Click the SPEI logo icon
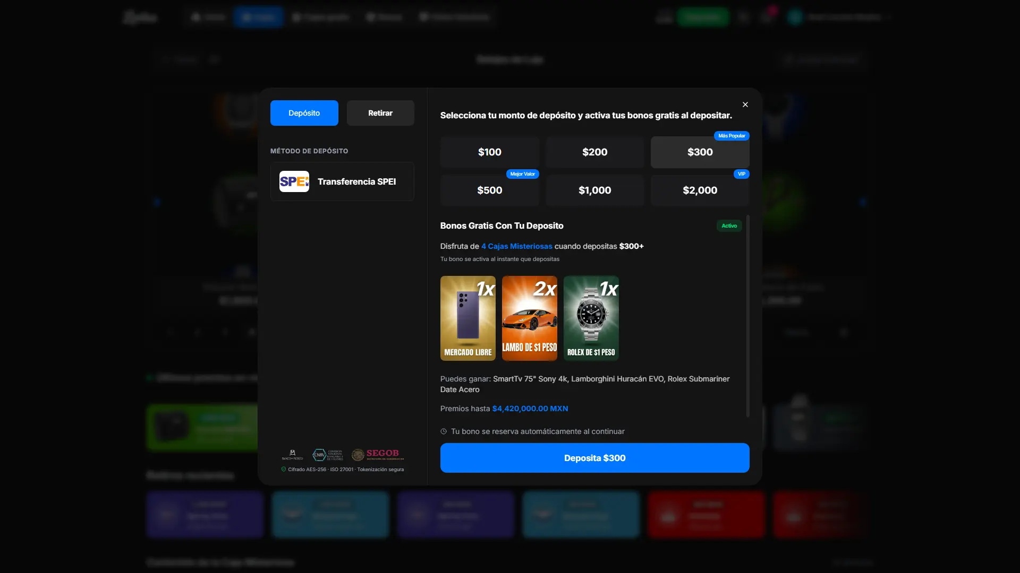Viewport: 1020px width, 573px height. tap(294, 181)
